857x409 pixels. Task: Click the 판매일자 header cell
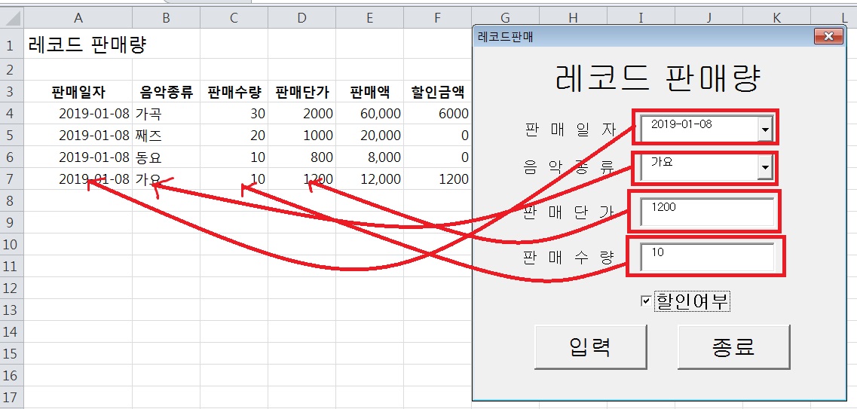point(79,93)
